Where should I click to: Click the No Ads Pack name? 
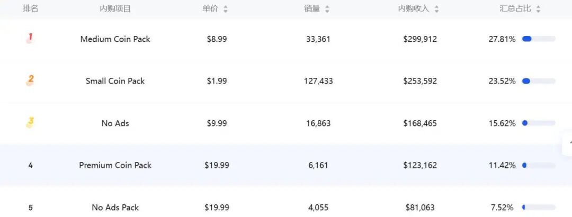pyautogui.click(x=115, y=207)
